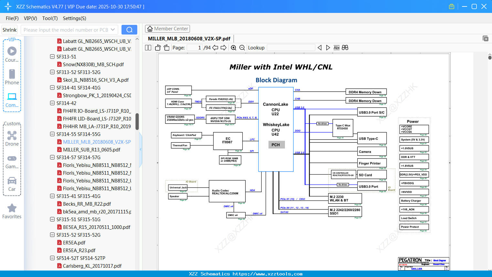The image size is (492, 277).
Task: Click the side panel collapse handle
Action: (x=141, y=149)
